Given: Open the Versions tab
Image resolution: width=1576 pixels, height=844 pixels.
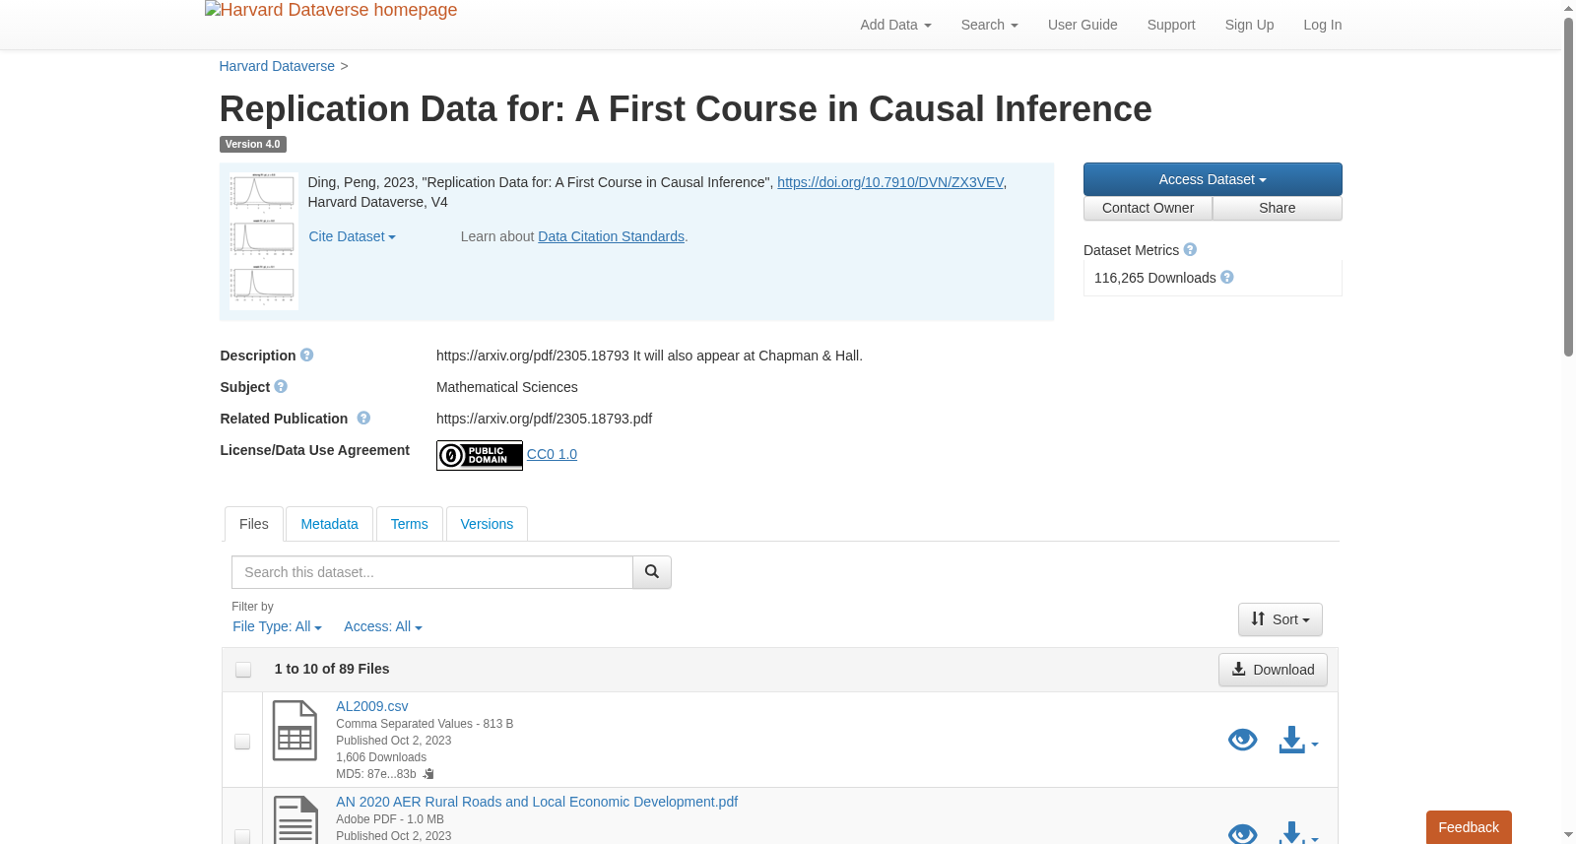Looking at the screenshot, I should (x=487, y=524).
